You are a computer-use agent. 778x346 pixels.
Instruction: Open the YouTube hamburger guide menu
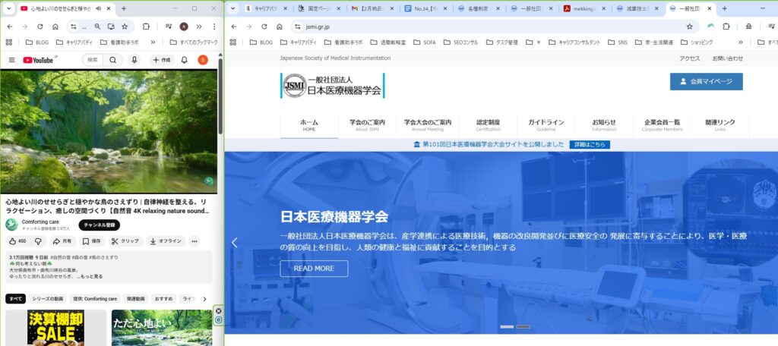pos(12,60)
